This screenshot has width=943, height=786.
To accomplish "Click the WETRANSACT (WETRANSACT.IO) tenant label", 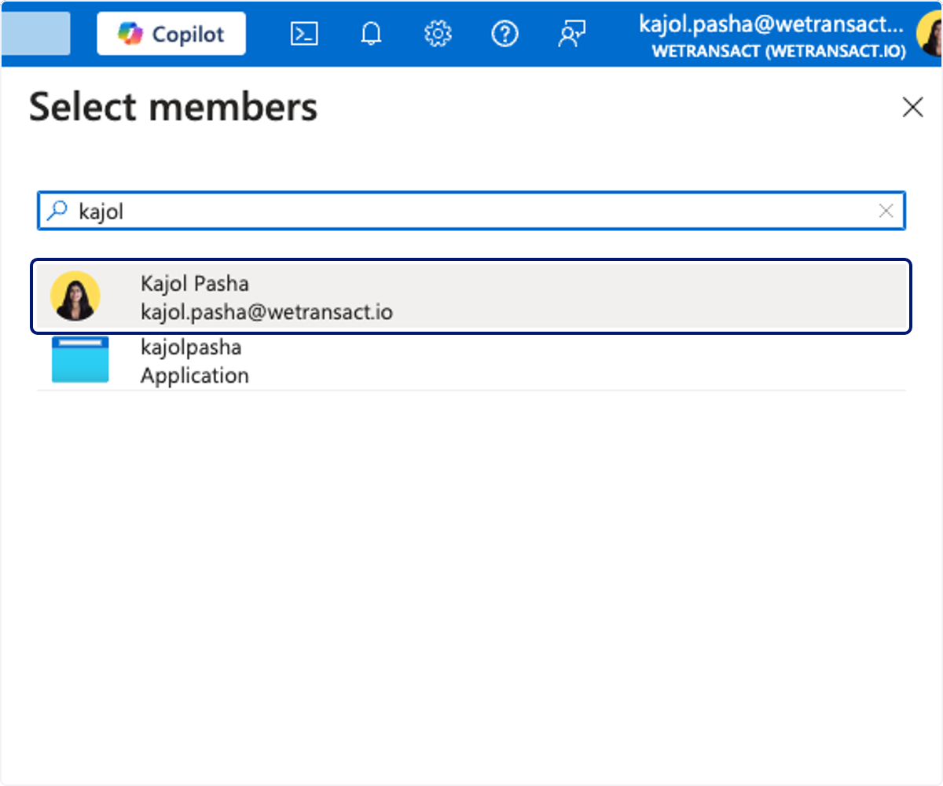I will [x=779, y=51].
